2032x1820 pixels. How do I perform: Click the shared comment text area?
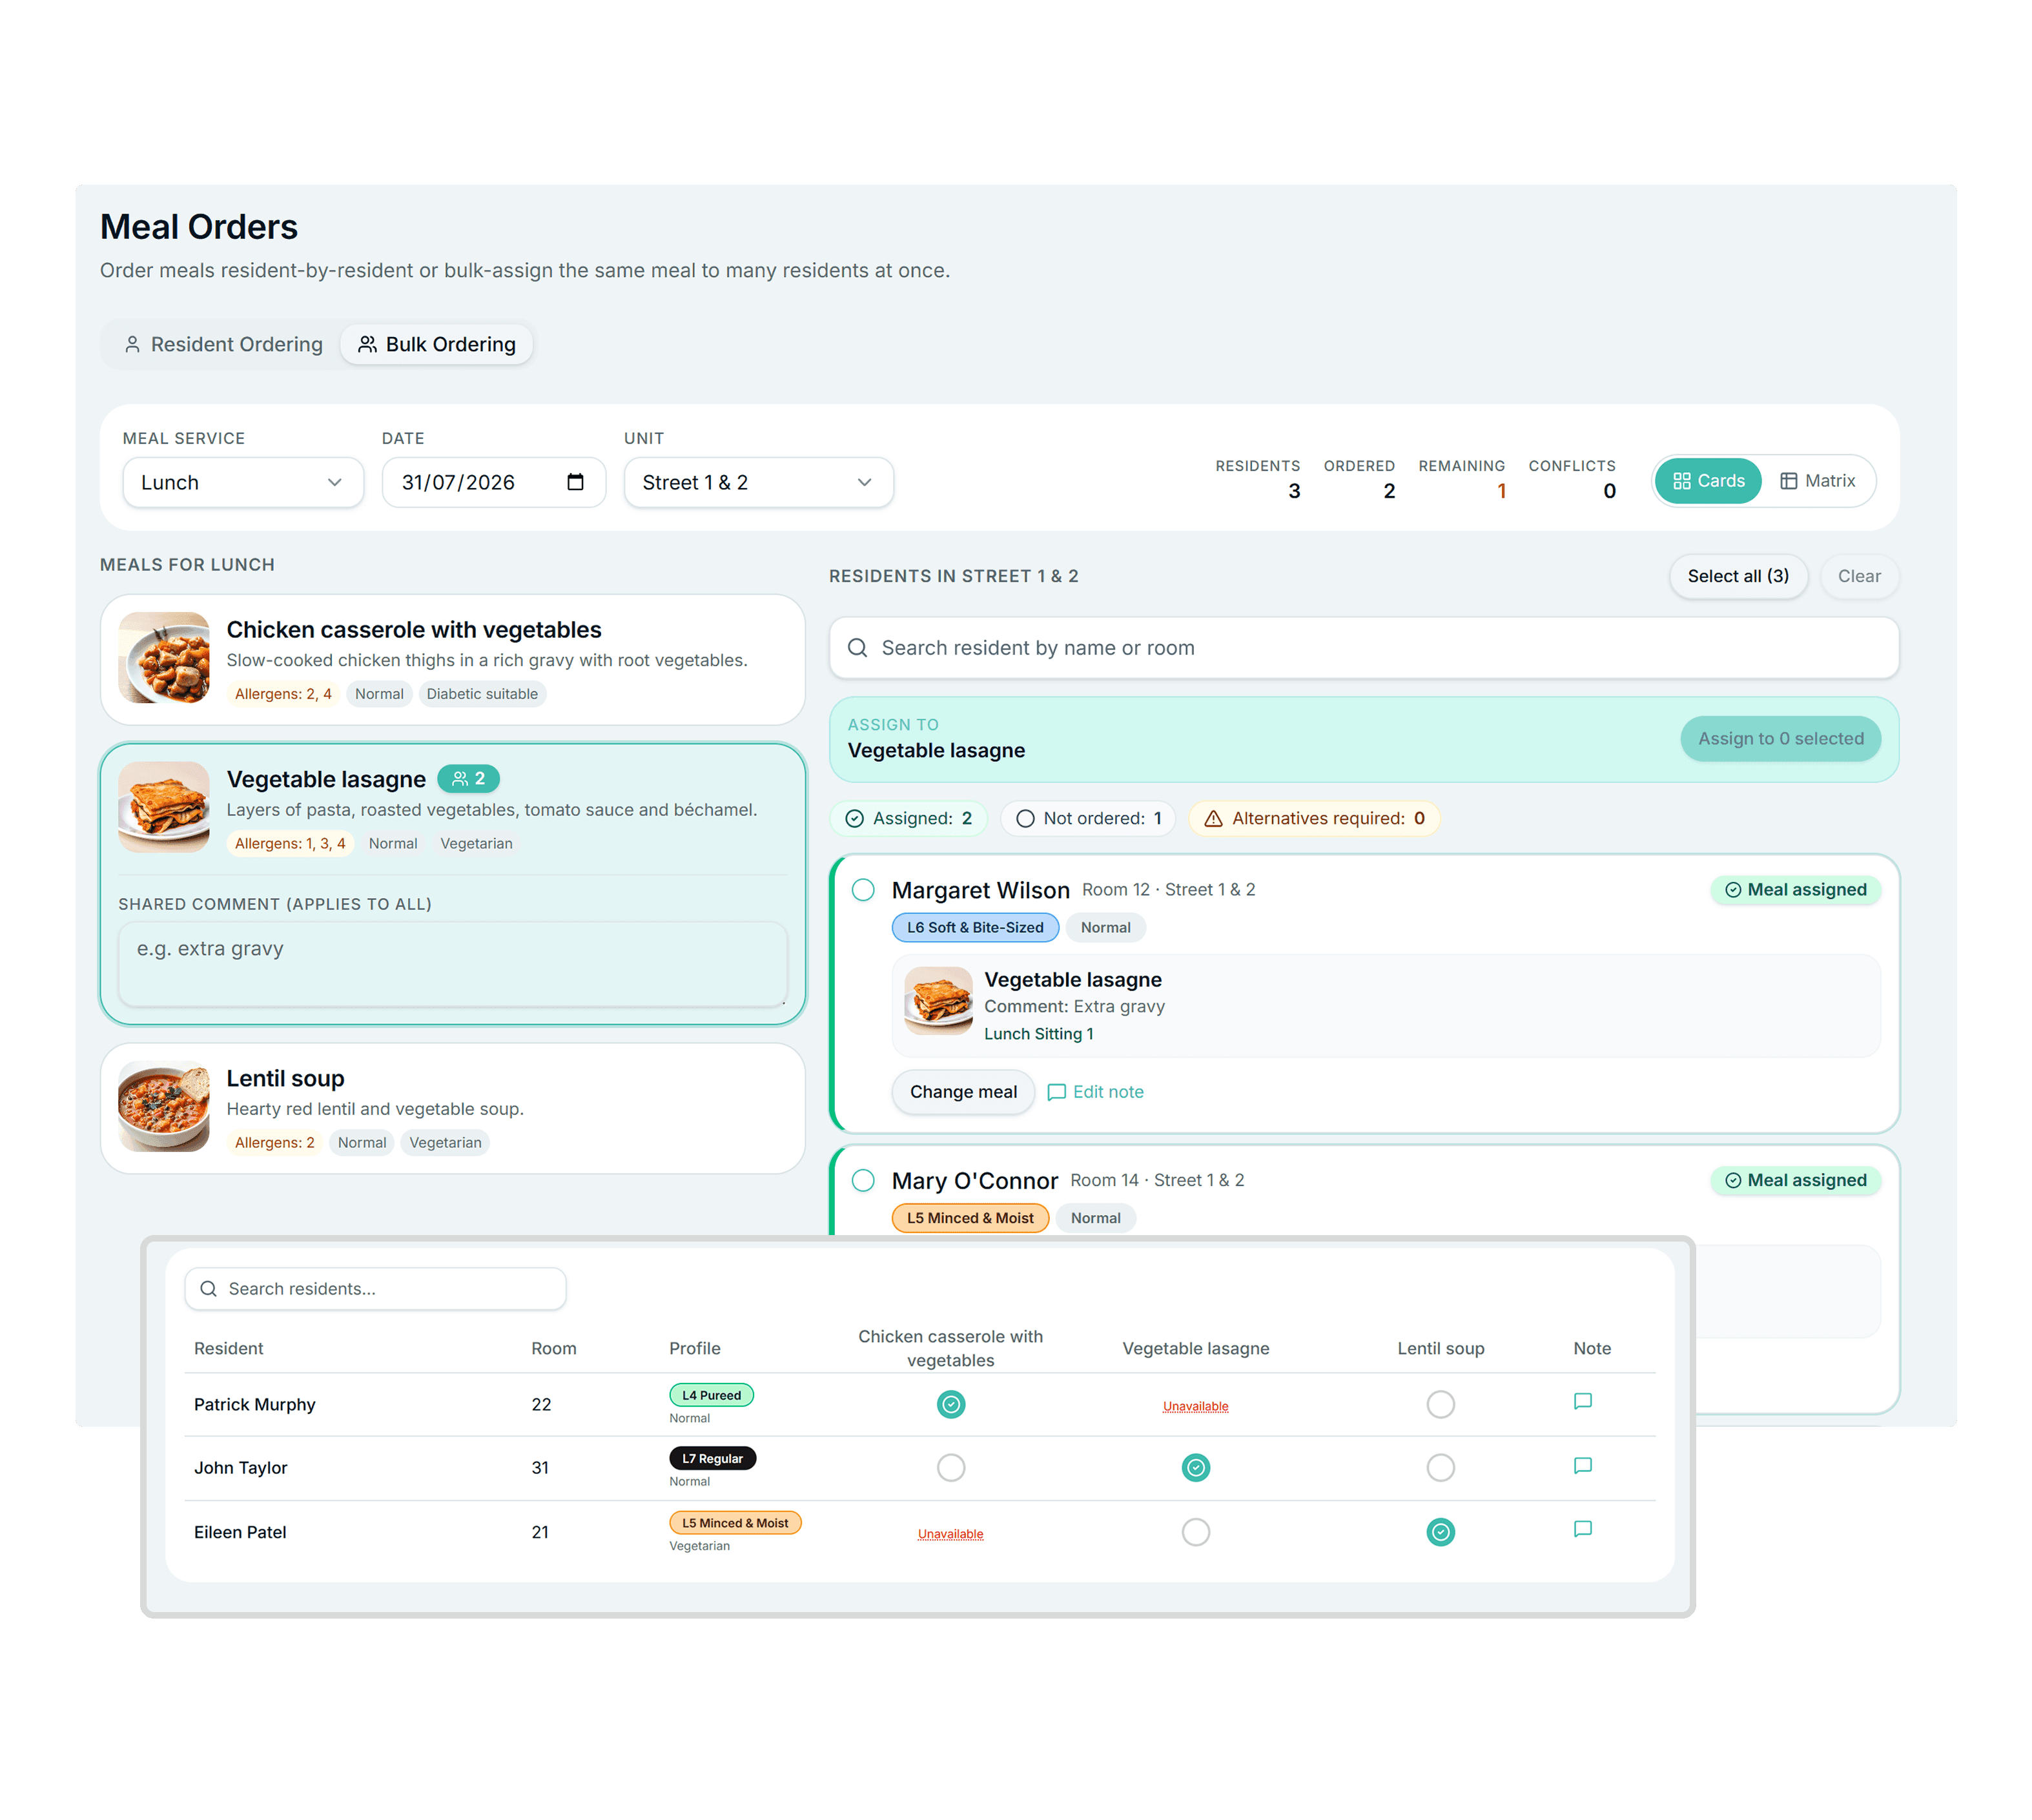point(453,964)
